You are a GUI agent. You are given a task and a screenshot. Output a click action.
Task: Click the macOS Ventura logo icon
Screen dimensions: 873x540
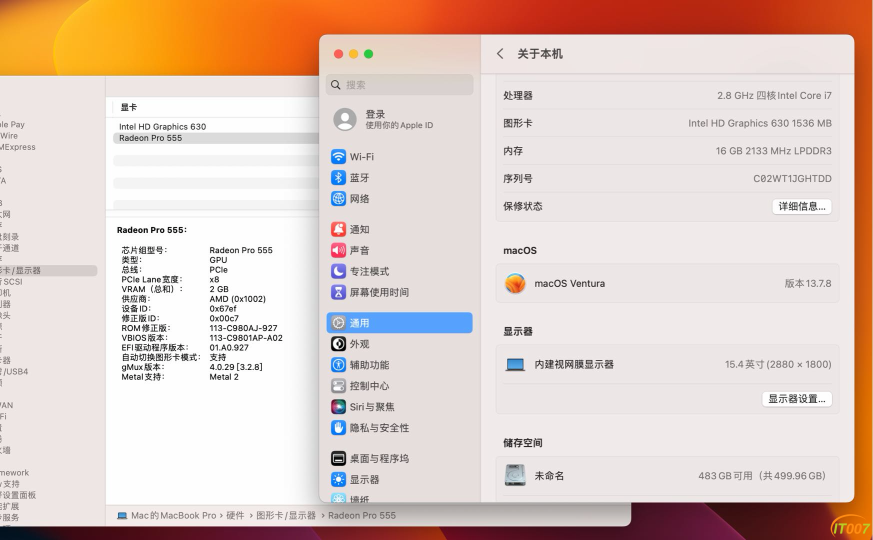point(515,283)
